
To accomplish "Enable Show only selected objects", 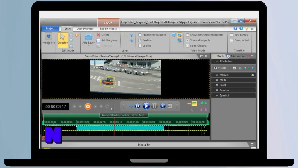I will point(187,35).
